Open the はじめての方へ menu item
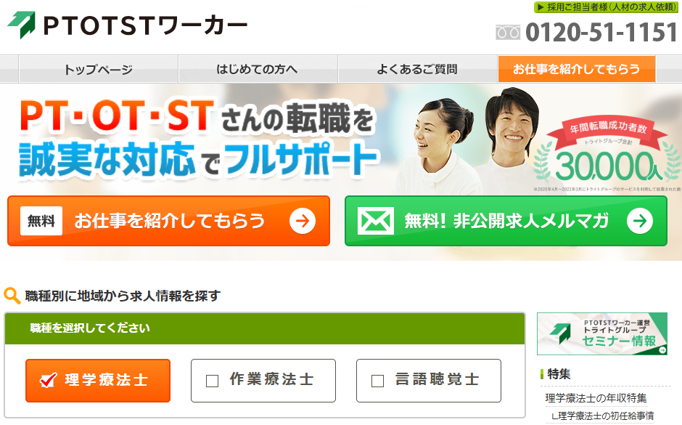 tap(258, 69)
